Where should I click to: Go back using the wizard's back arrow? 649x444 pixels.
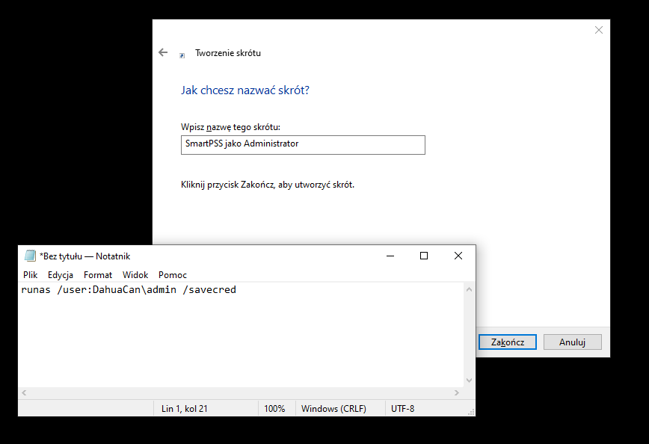point(163,53)
